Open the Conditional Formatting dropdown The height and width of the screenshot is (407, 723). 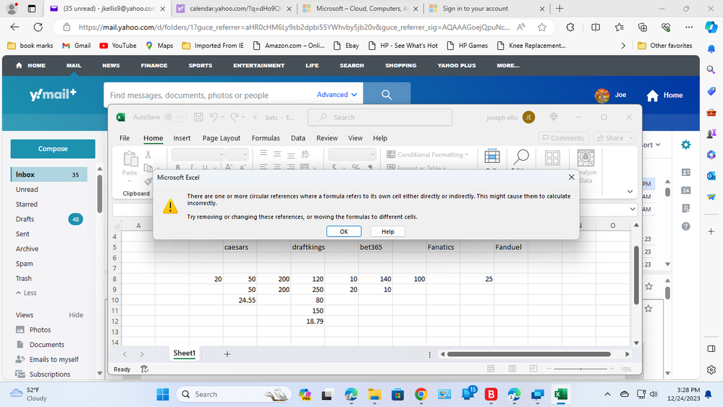(x=428, y=154)
